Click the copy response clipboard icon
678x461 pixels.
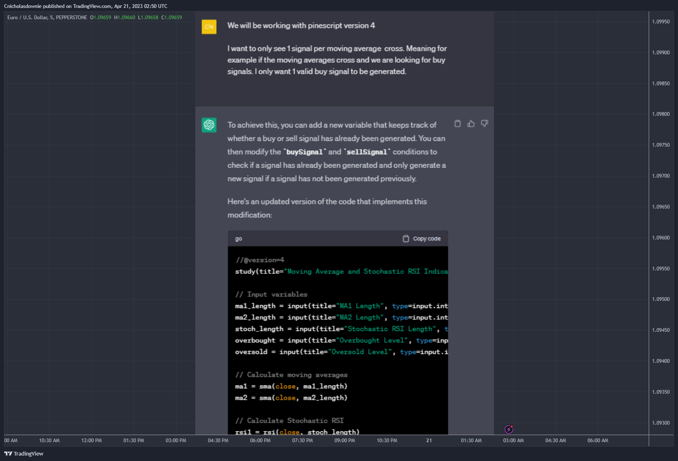click(x=458, y=124)
